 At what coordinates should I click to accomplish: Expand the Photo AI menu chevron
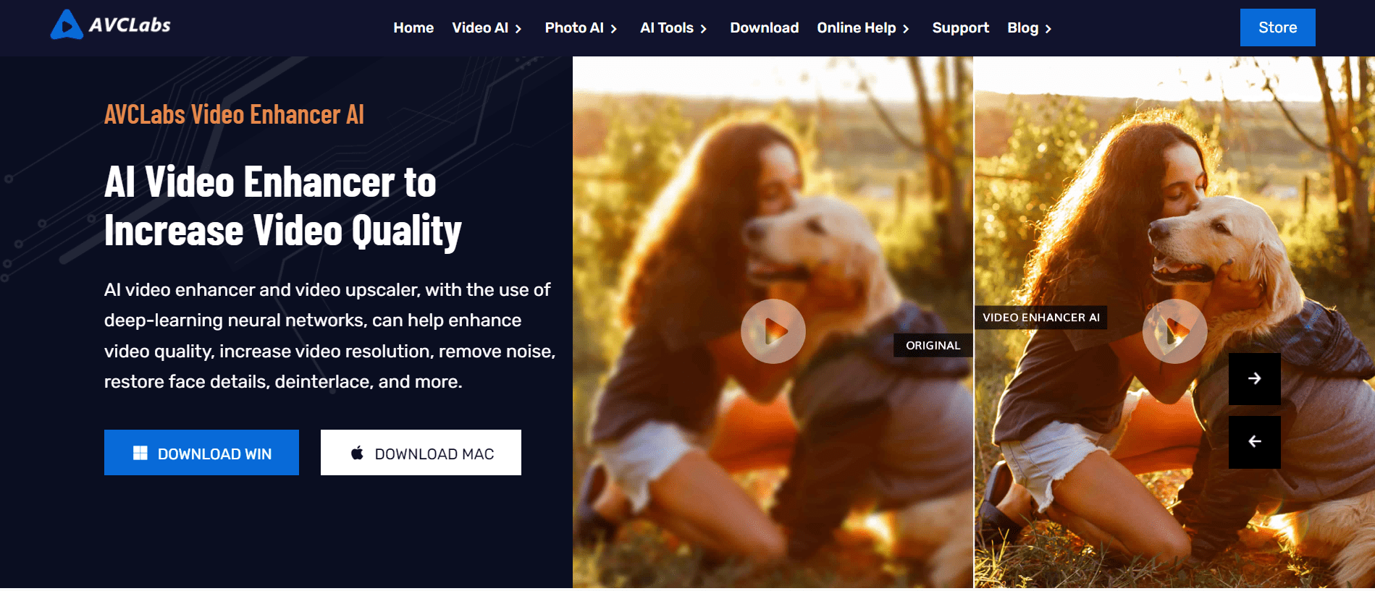pyautogui.click(x=614, y=29)
